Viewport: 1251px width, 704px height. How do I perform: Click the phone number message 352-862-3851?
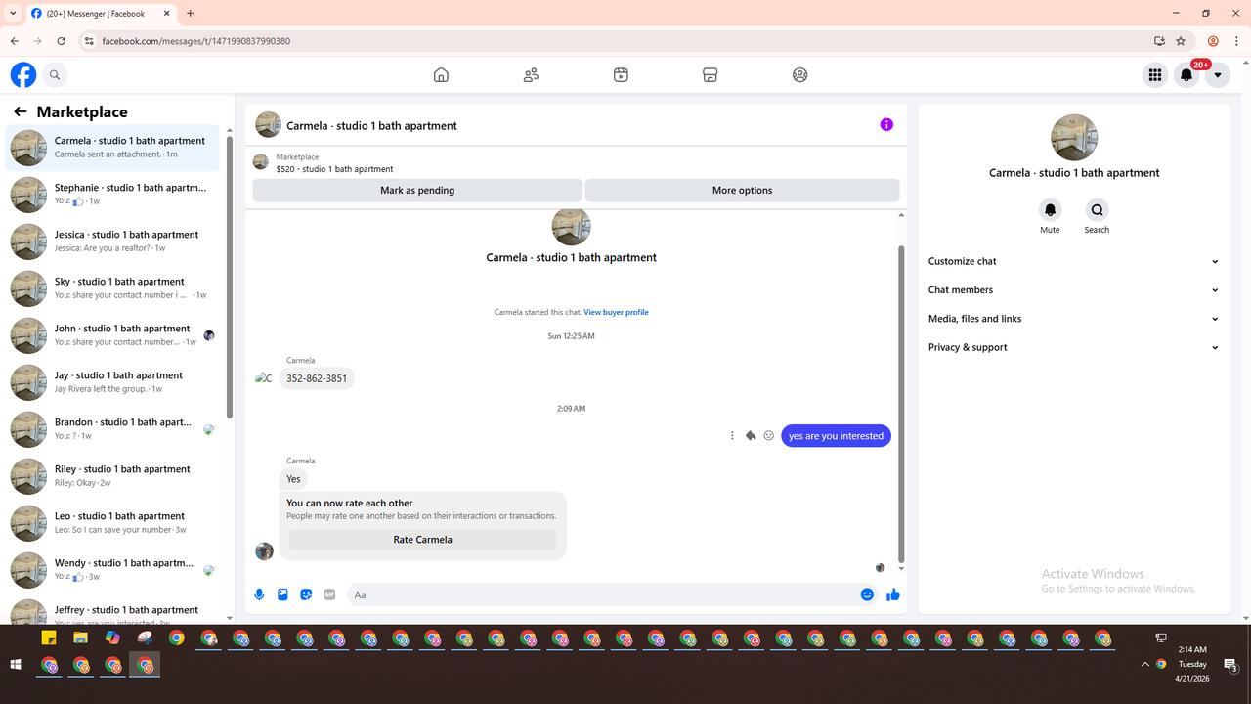(317, 378)
